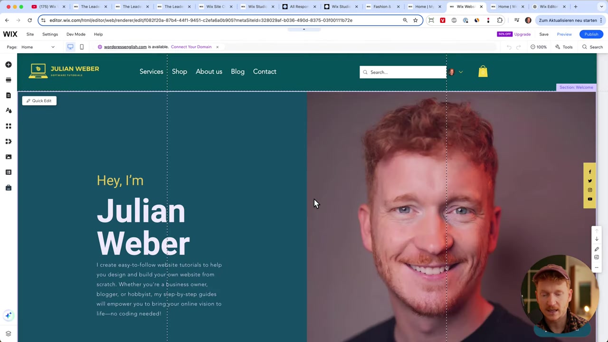This screenshot has height=342, width=608.
Task: Switch to the Wix Editor browser tab
Action: [549, 7]
